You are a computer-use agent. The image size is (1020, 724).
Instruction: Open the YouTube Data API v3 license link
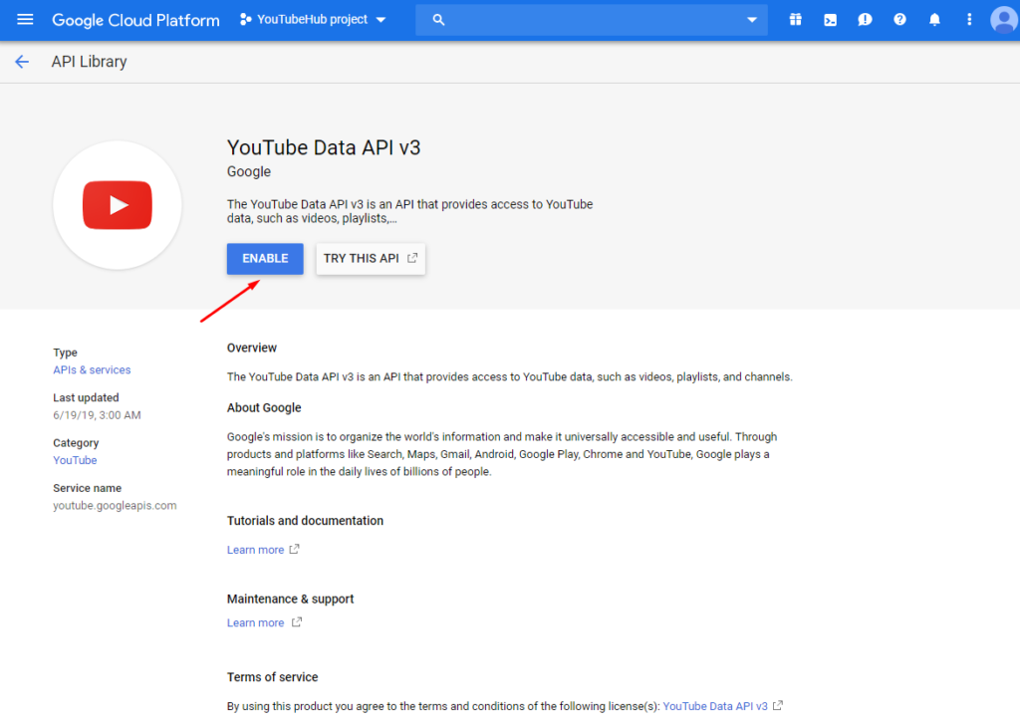click(714, 705)
